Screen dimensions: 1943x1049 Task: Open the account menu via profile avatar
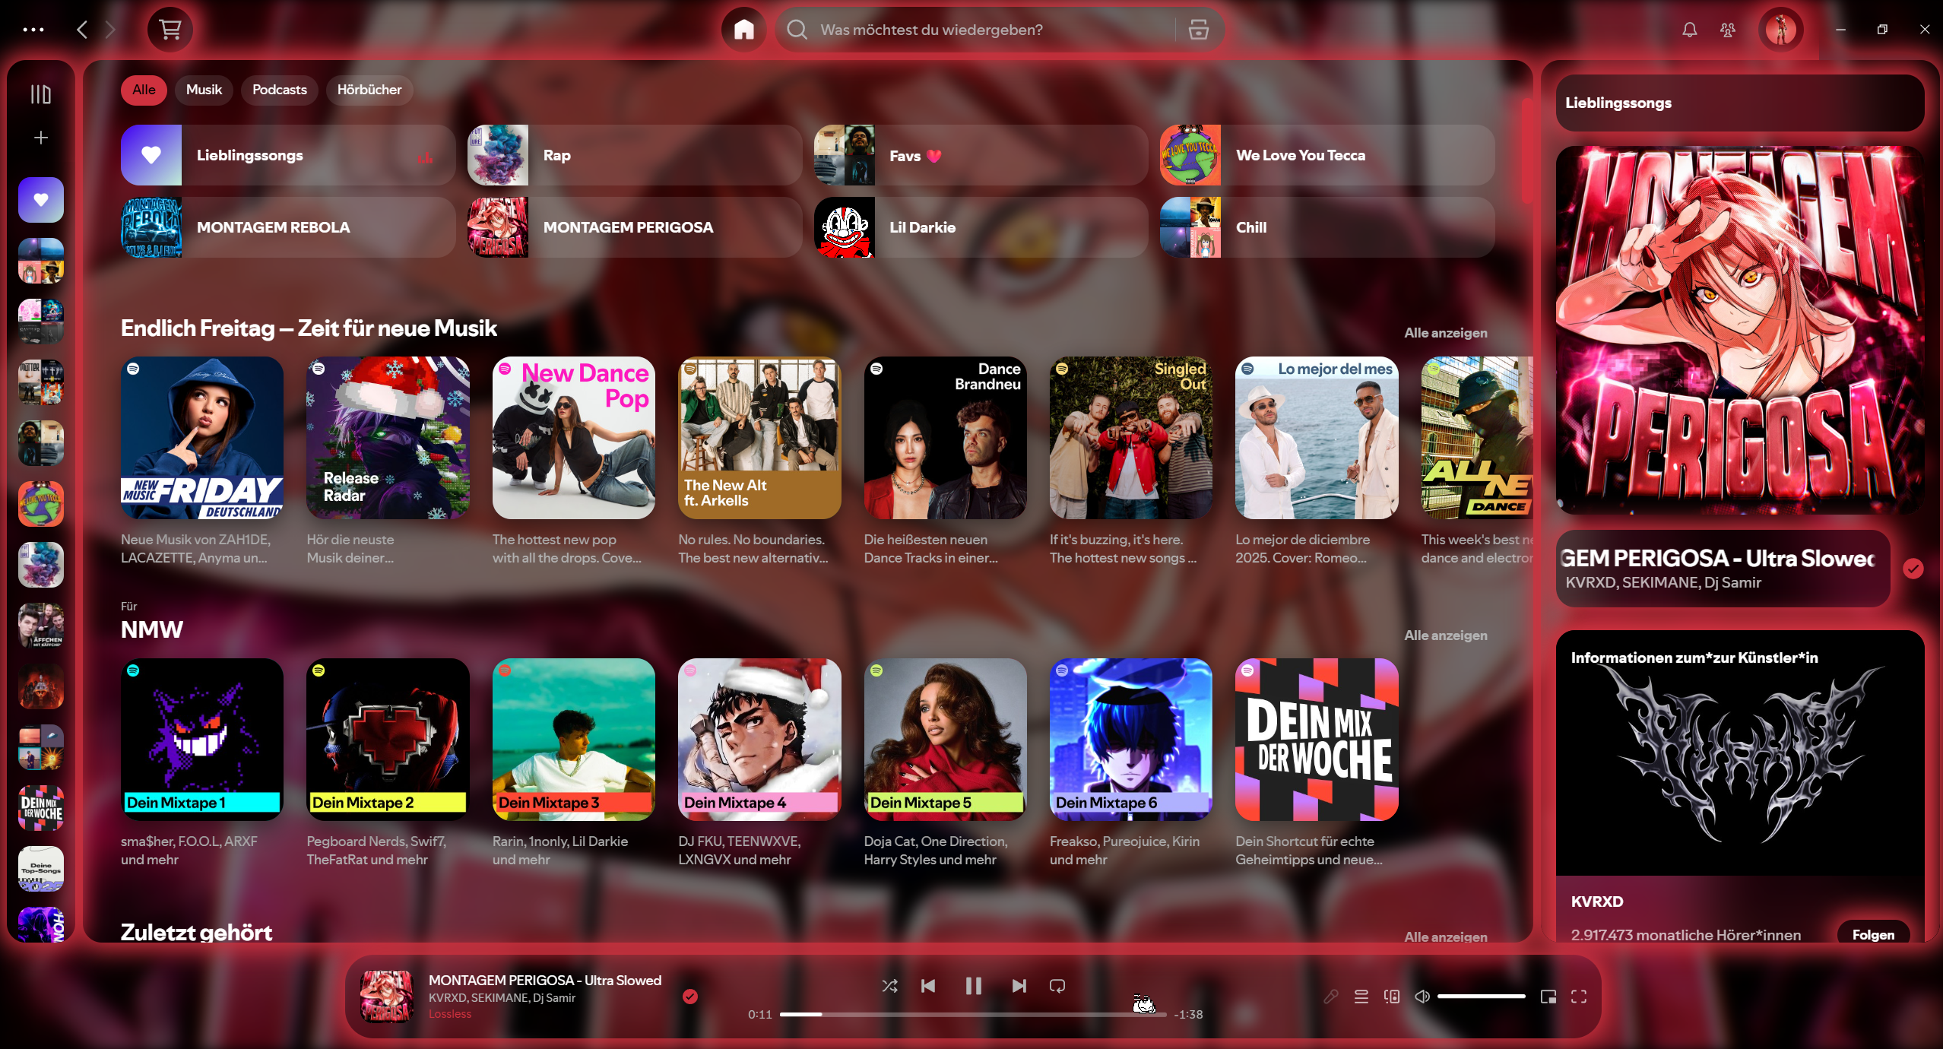tap(1782, 30)
